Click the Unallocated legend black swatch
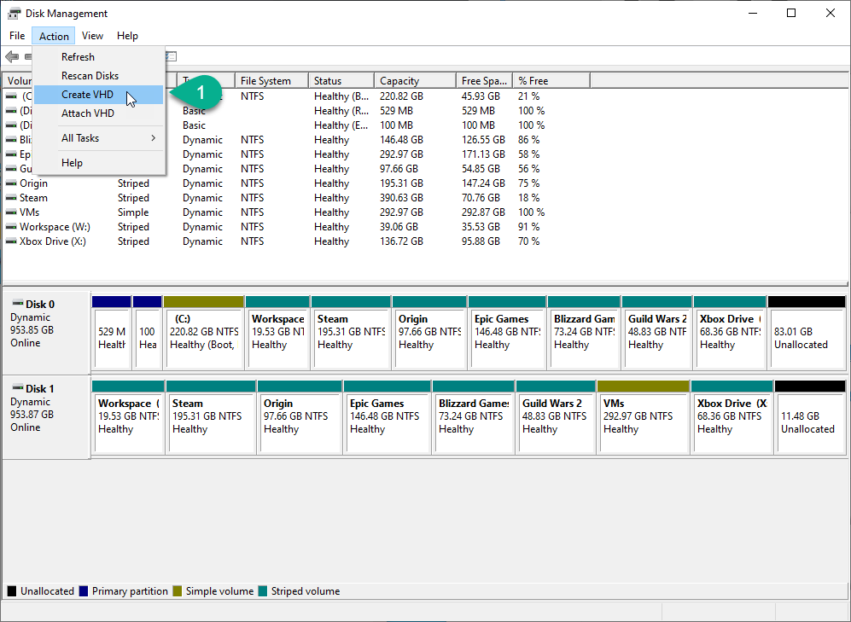 [12, 591]
